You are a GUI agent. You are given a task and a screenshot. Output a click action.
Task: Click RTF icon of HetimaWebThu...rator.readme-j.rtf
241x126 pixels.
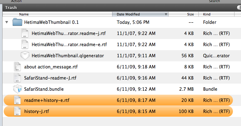[x=25, y=33]
